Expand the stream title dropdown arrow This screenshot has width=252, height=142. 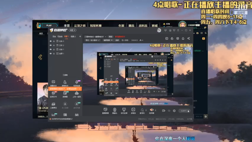coord(106,37)
